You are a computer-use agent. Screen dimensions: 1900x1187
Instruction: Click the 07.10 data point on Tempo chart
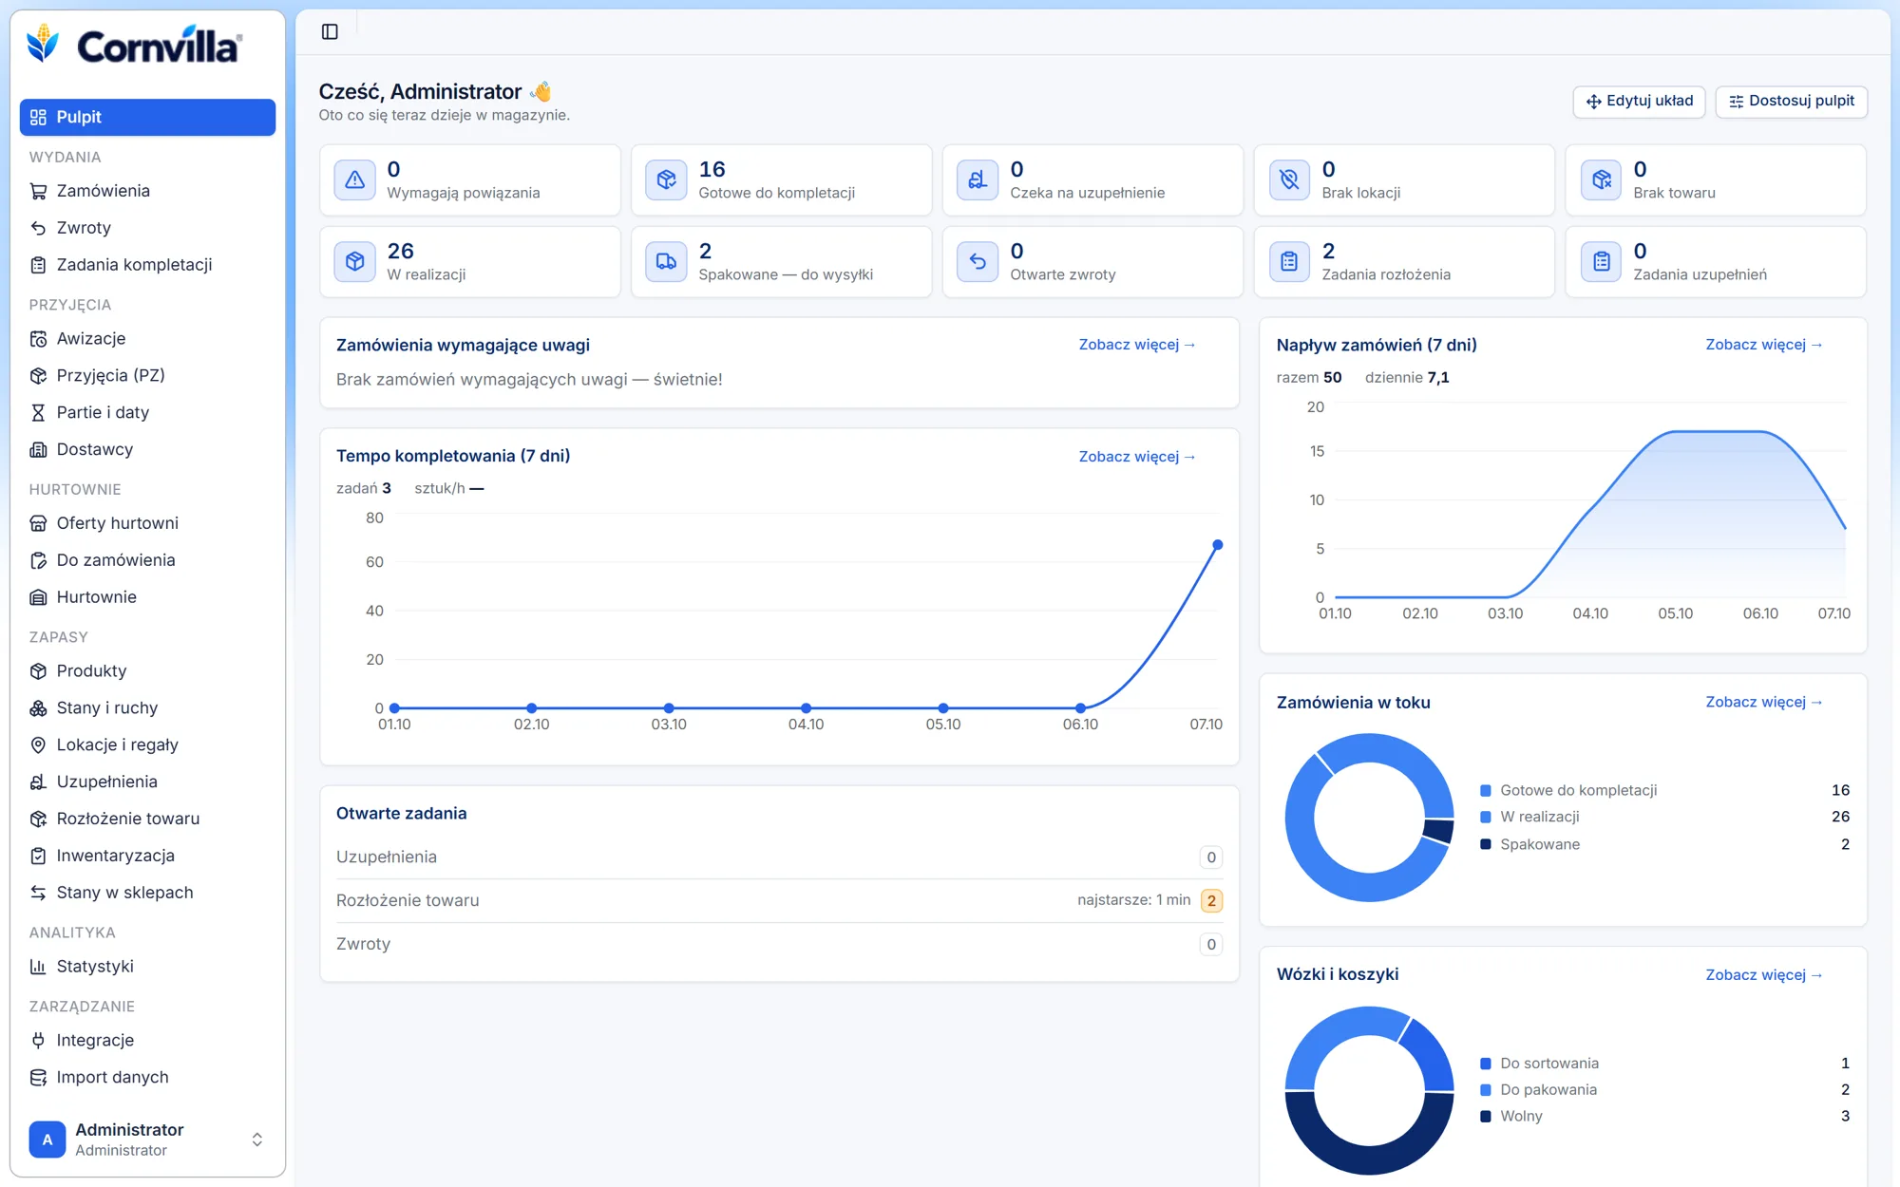[x=1218, y=545]
